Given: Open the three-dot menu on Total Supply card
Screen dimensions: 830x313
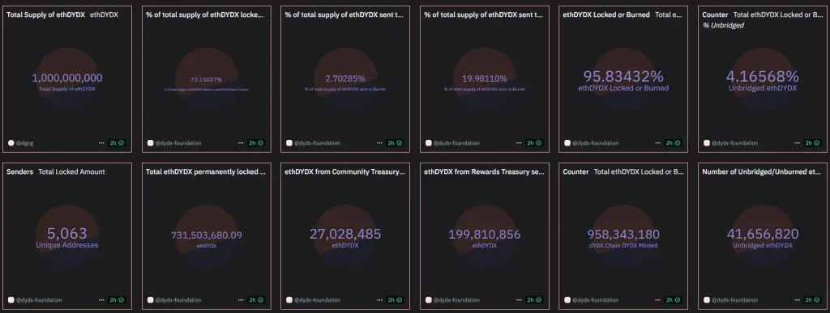Looking at the screenshot, I should (x=101, y=143).
